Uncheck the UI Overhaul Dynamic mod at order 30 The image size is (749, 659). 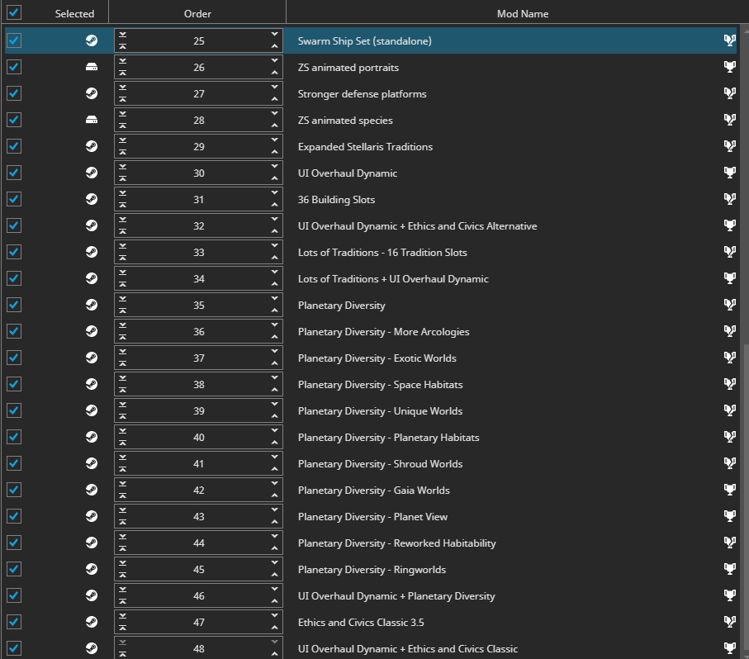coord(14,173)
